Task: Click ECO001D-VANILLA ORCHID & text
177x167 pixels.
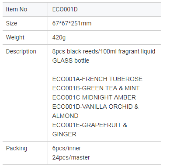Action: 95,107
